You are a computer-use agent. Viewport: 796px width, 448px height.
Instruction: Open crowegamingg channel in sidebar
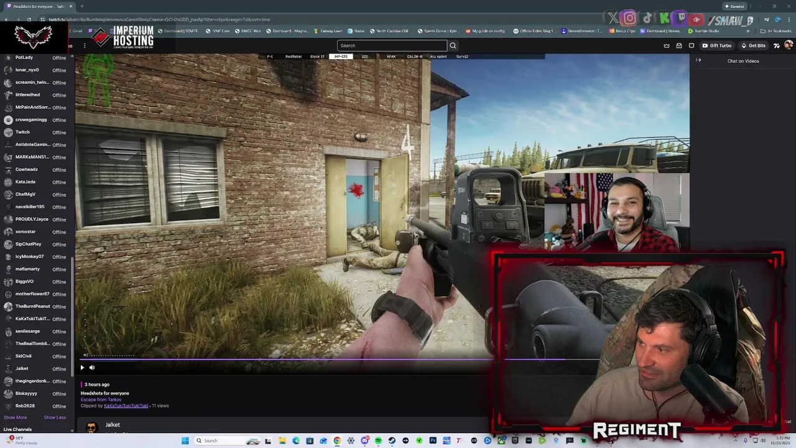click(35, 119)
